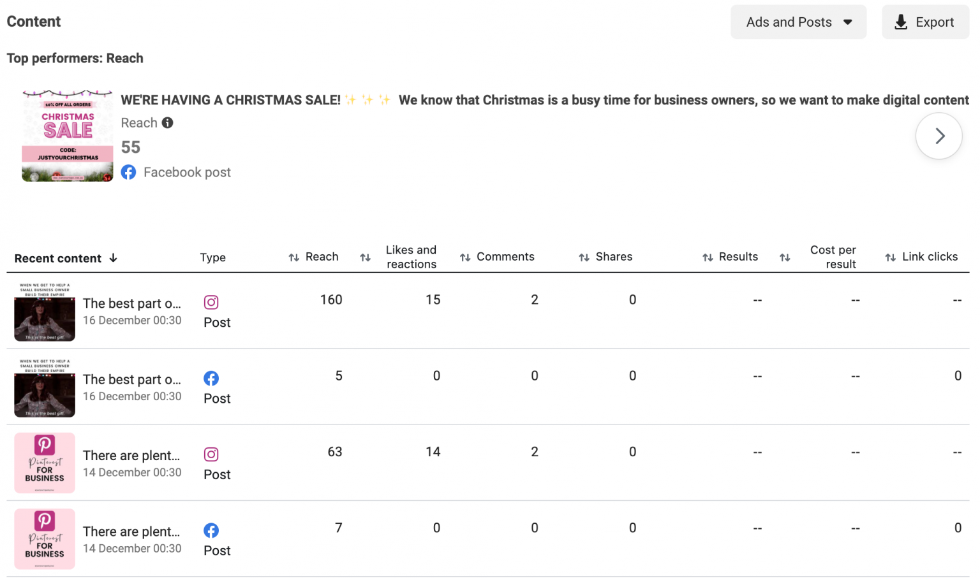Viewport: 980px width, 578px height.
Task: Click the Instagram icon on the first post row
Action: point(211,302)
